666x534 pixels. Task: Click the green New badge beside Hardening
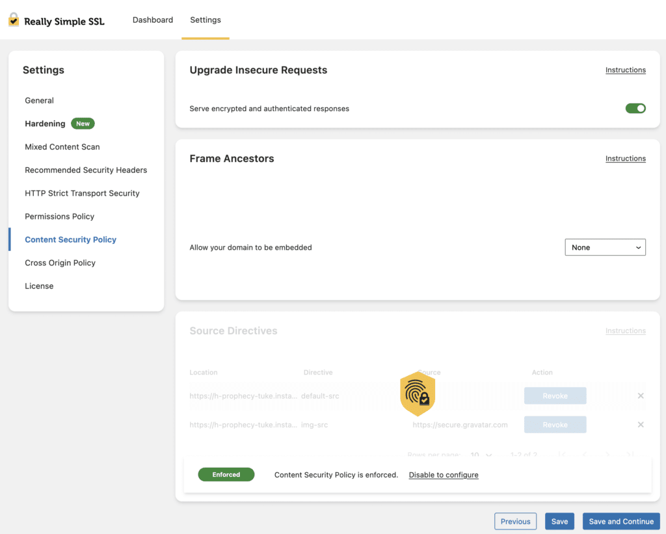(x=83, y=124)
